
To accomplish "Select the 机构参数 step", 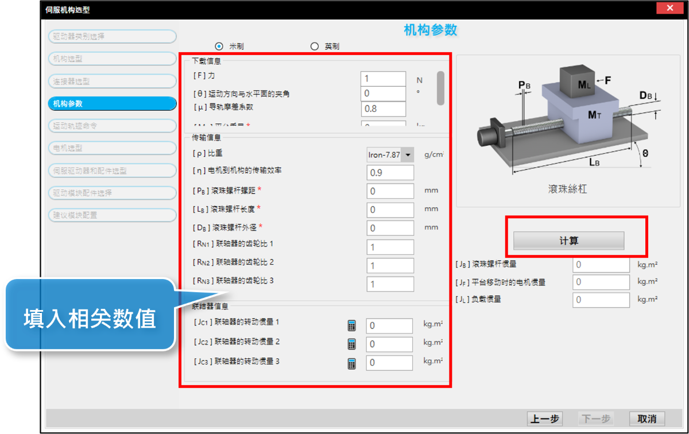I will click(x=111, y=104).
